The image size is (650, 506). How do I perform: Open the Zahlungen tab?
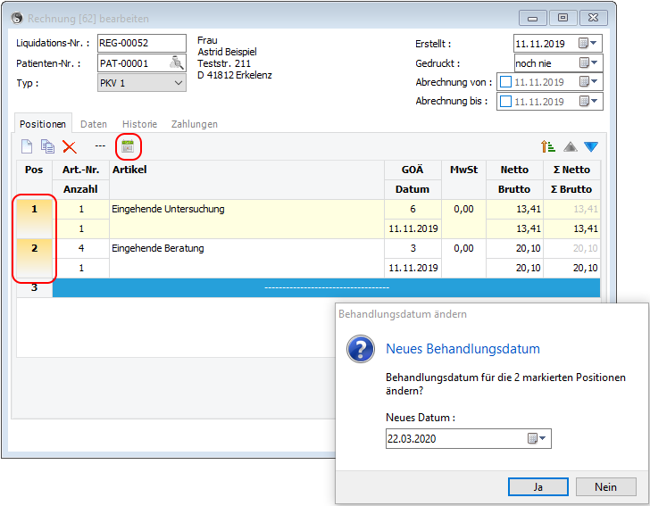tap(195, 124)
